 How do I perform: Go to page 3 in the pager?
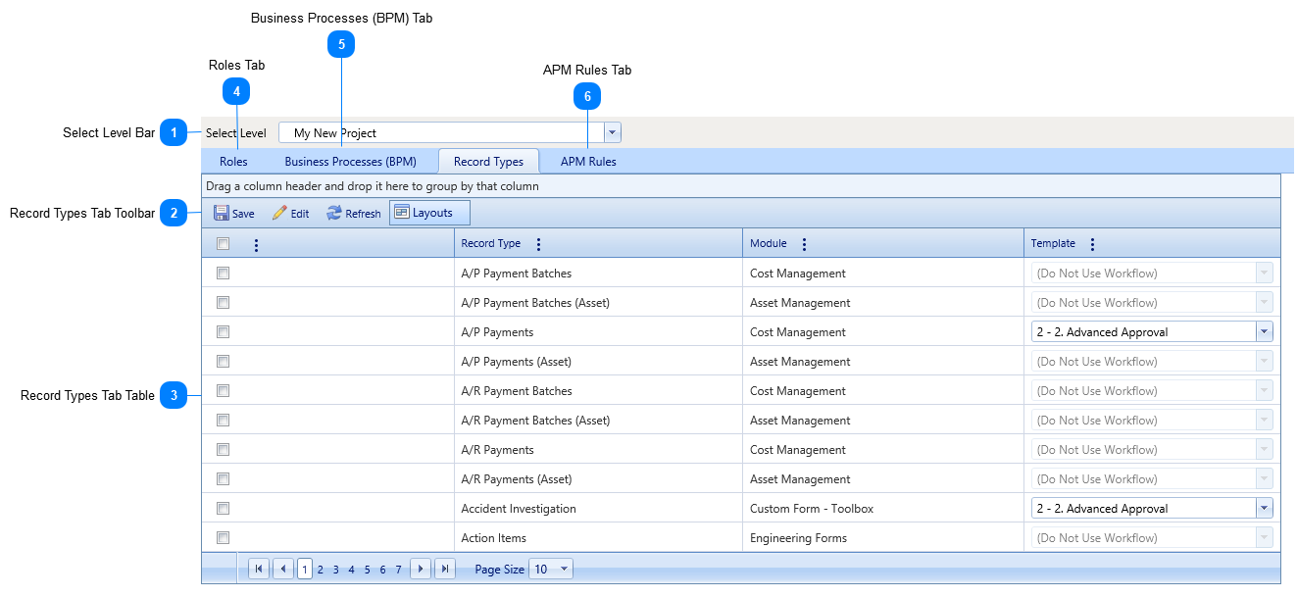click(x=335, y=568)
